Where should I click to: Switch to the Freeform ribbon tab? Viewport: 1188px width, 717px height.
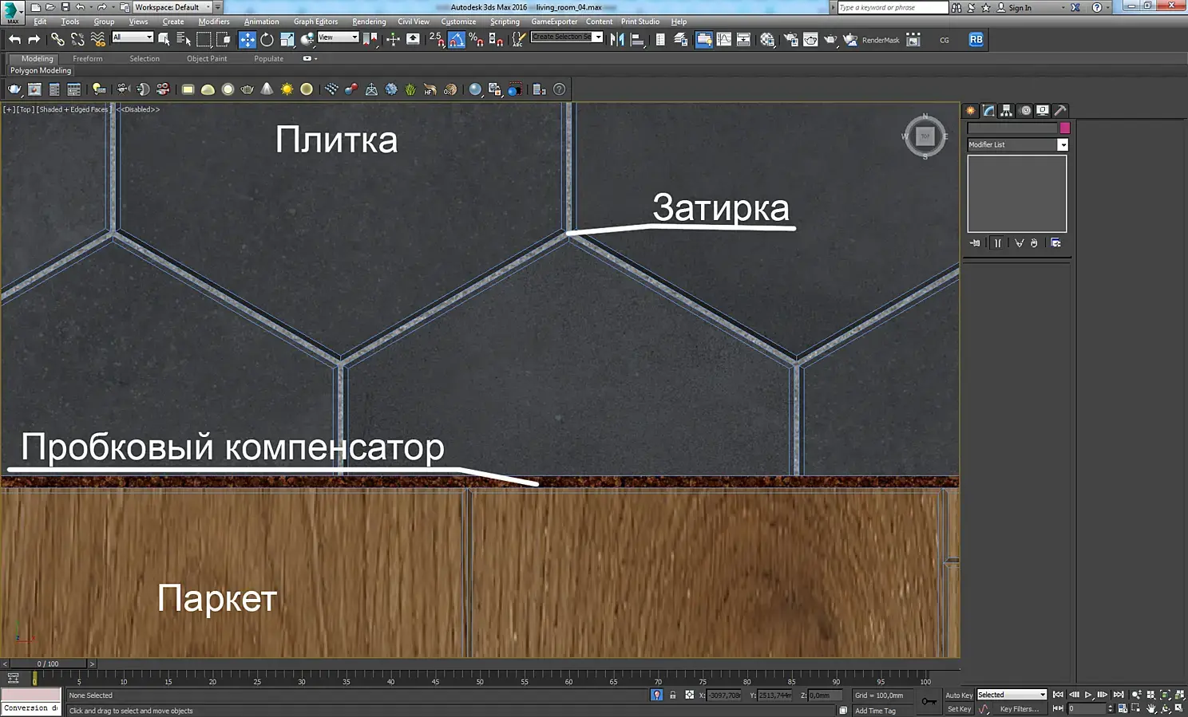pyautogui.click(x=88, y=58)
